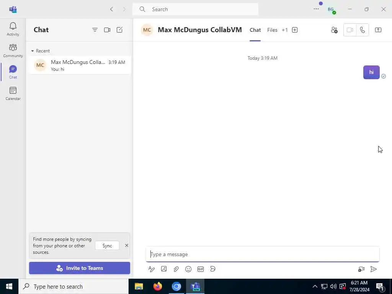Open the Windows Start menu
Image resolution: width=392 pixels, height=294 pixels.
[x=9, y=286]
